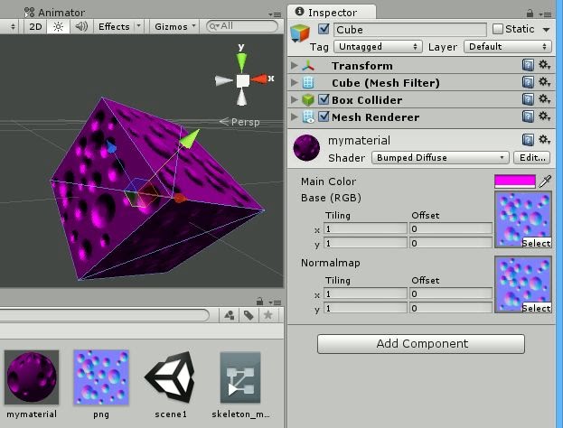Open help for Mesh Filter component
Screen dimensions: 563x428
coord(529,83)
